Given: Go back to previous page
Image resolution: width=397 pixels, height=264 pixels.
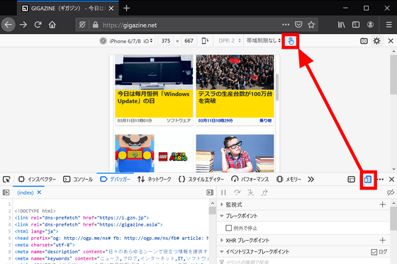Looking at the screenshot, I should [9, 25].
